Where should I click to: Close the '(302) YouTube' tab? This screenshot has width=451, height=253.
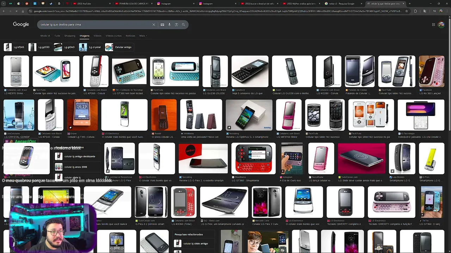click(x=110, y=4)
